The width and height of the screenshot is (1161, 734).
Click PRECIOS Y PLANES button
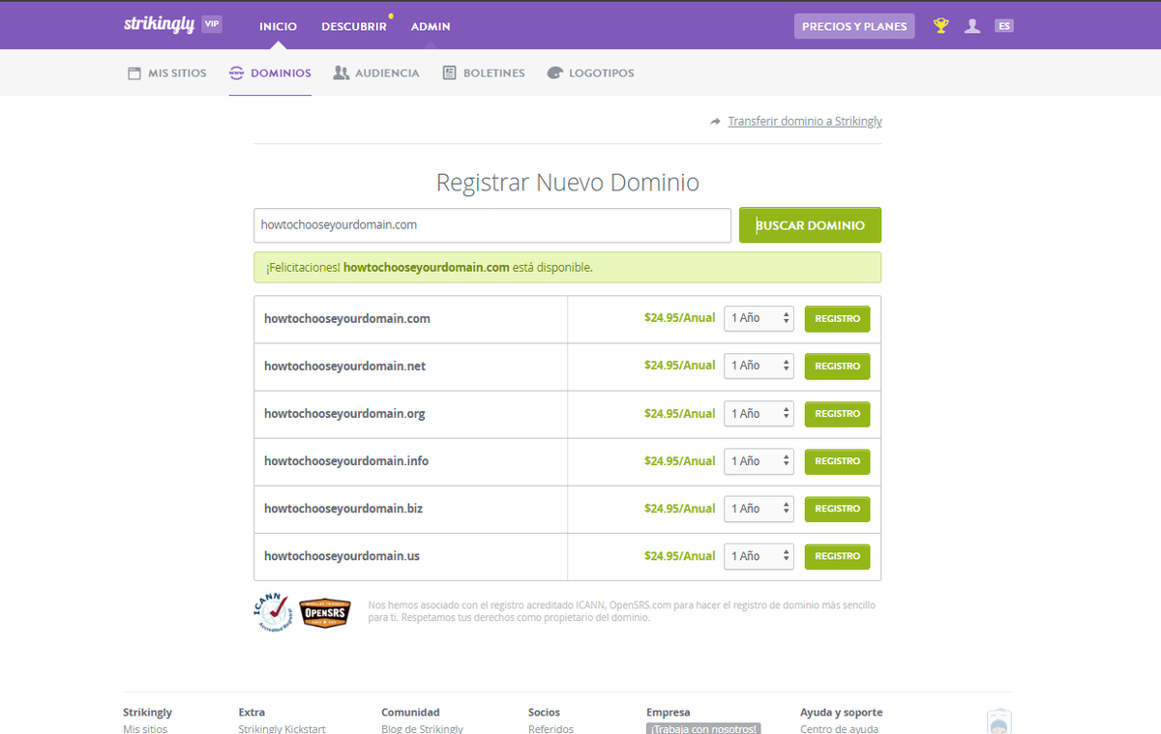pos(854,26)
